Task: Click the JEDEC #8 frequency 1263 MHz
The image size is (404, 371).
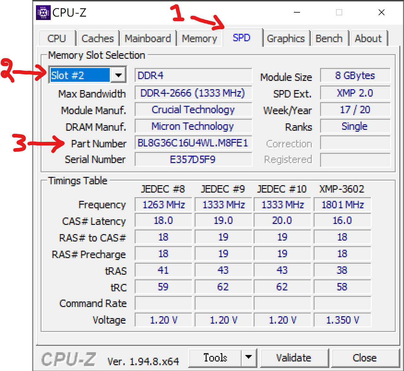Action: [164, 205]
